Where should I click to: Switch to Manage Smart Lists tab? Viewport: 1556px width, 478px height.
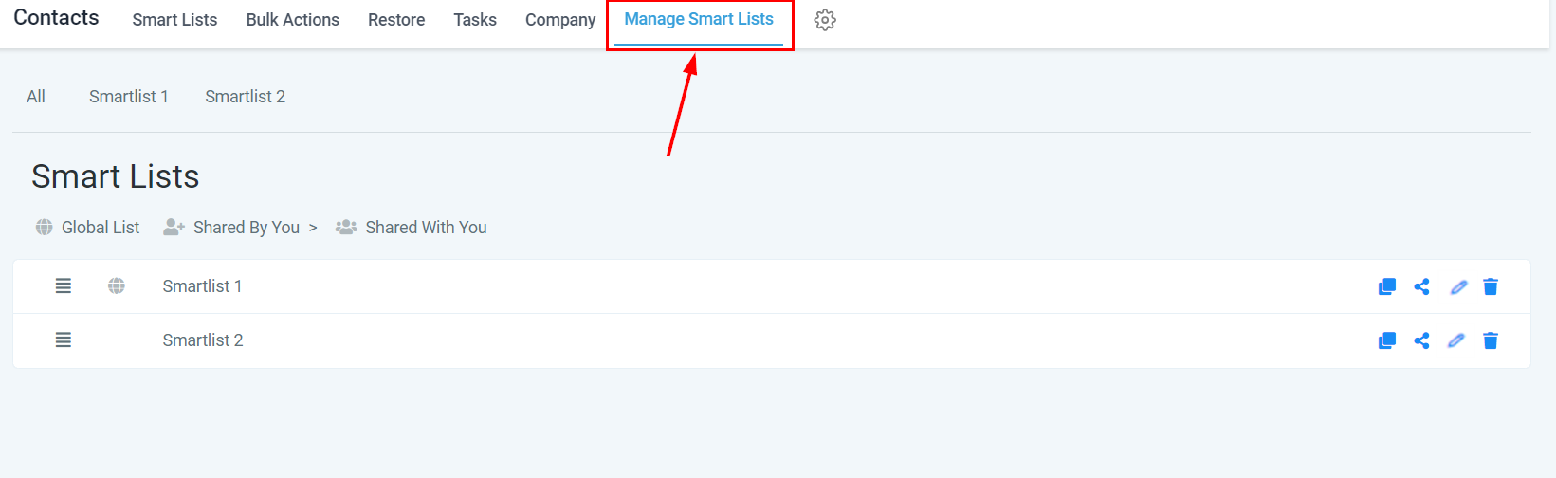point(699,20)
